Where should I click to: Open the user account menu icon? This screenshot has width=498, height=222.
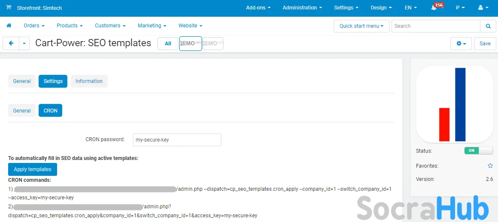tap(483, 8)
